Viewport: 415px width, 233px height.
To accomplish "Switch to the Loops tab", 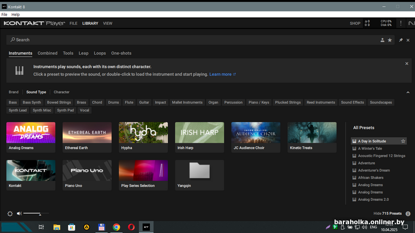I will (100, 53).
